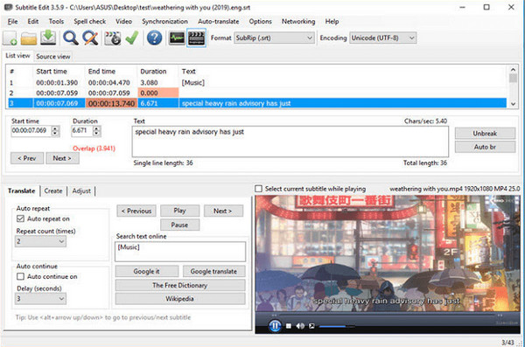The height and width of the screenshot is (347, 525).
Task: Check Auto continue on
Action: [21, 276]
